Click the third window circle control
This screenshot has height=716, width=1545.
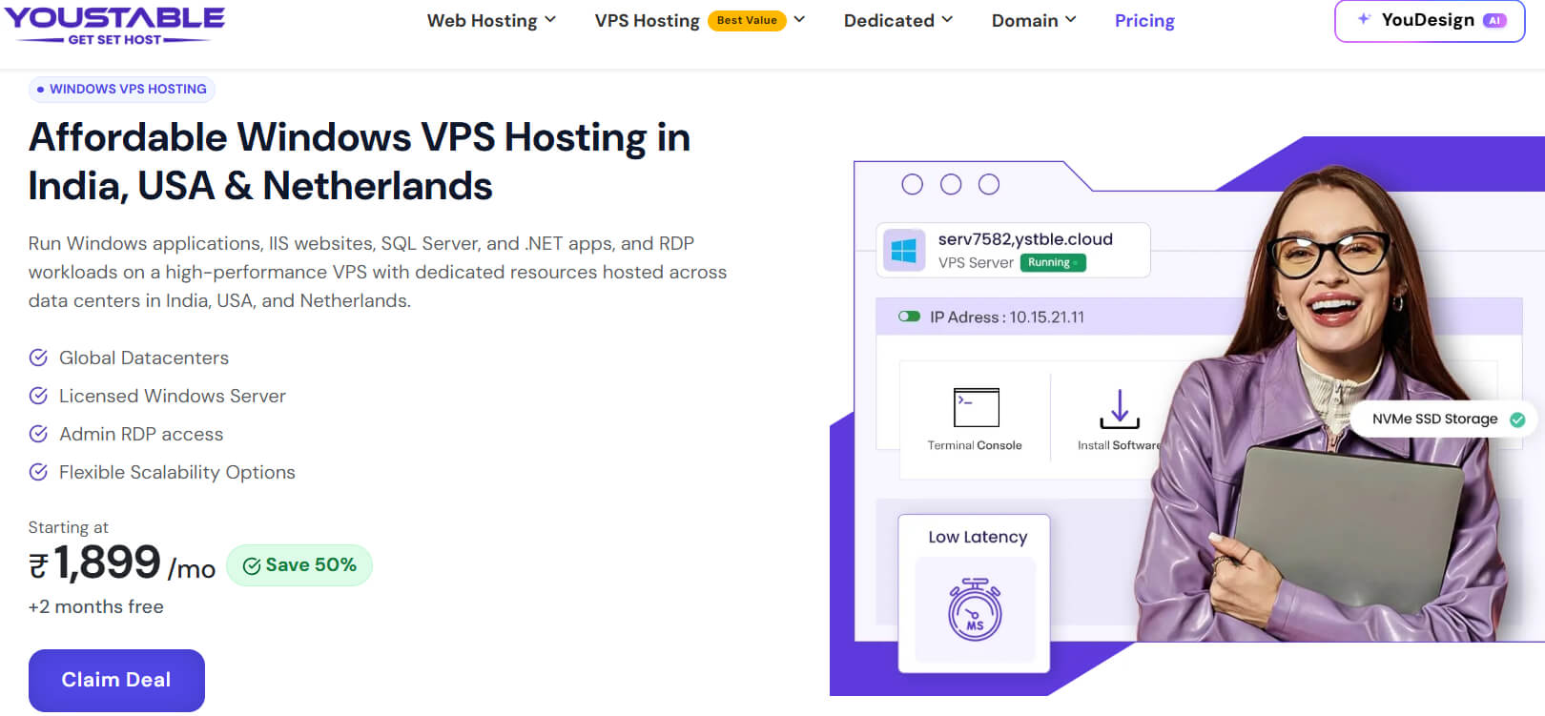(989, 184)
